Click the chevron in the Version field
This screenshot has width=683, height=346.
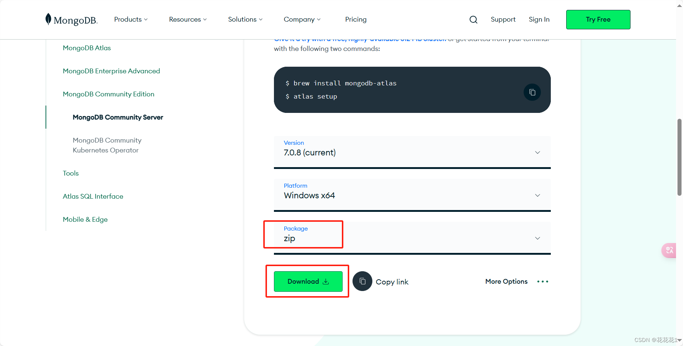point(538,152)
